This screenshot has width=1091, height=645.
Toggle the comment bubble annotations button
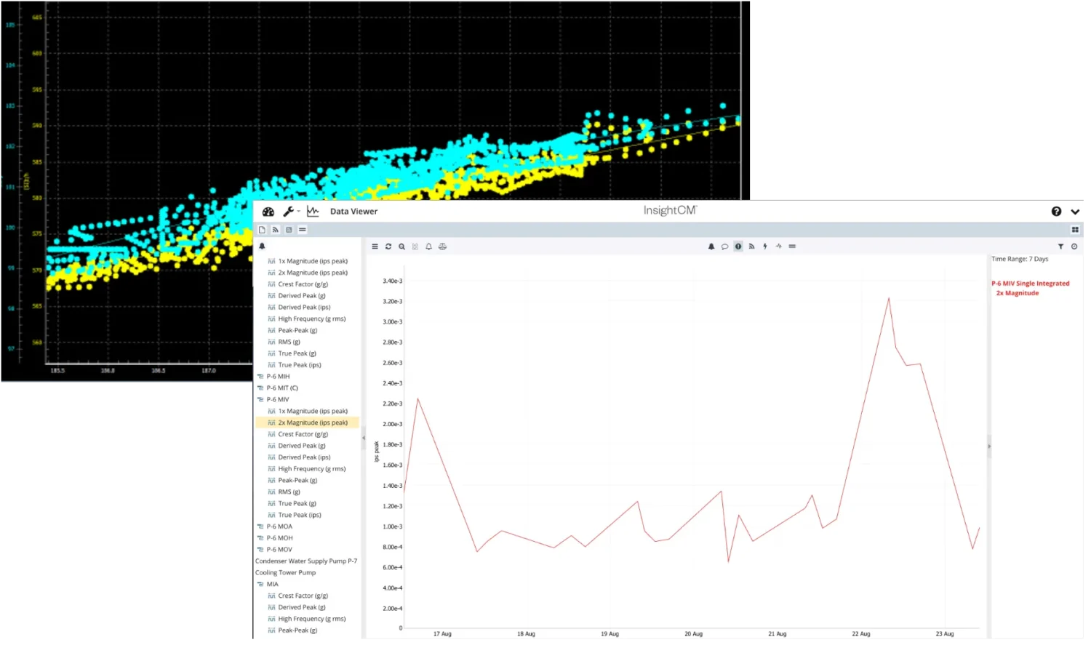pos(724,247)
